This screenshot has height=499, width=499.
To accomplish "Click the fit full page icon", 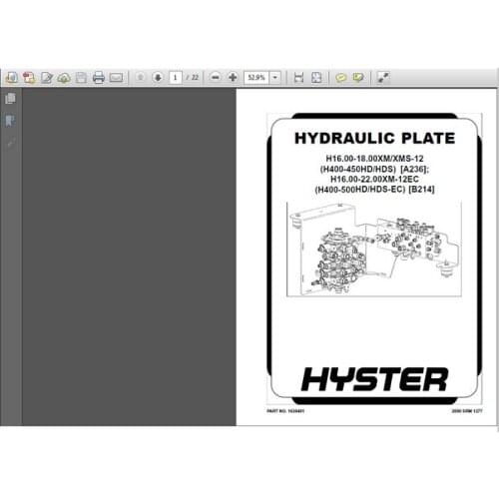I will [x=316, y=78].
